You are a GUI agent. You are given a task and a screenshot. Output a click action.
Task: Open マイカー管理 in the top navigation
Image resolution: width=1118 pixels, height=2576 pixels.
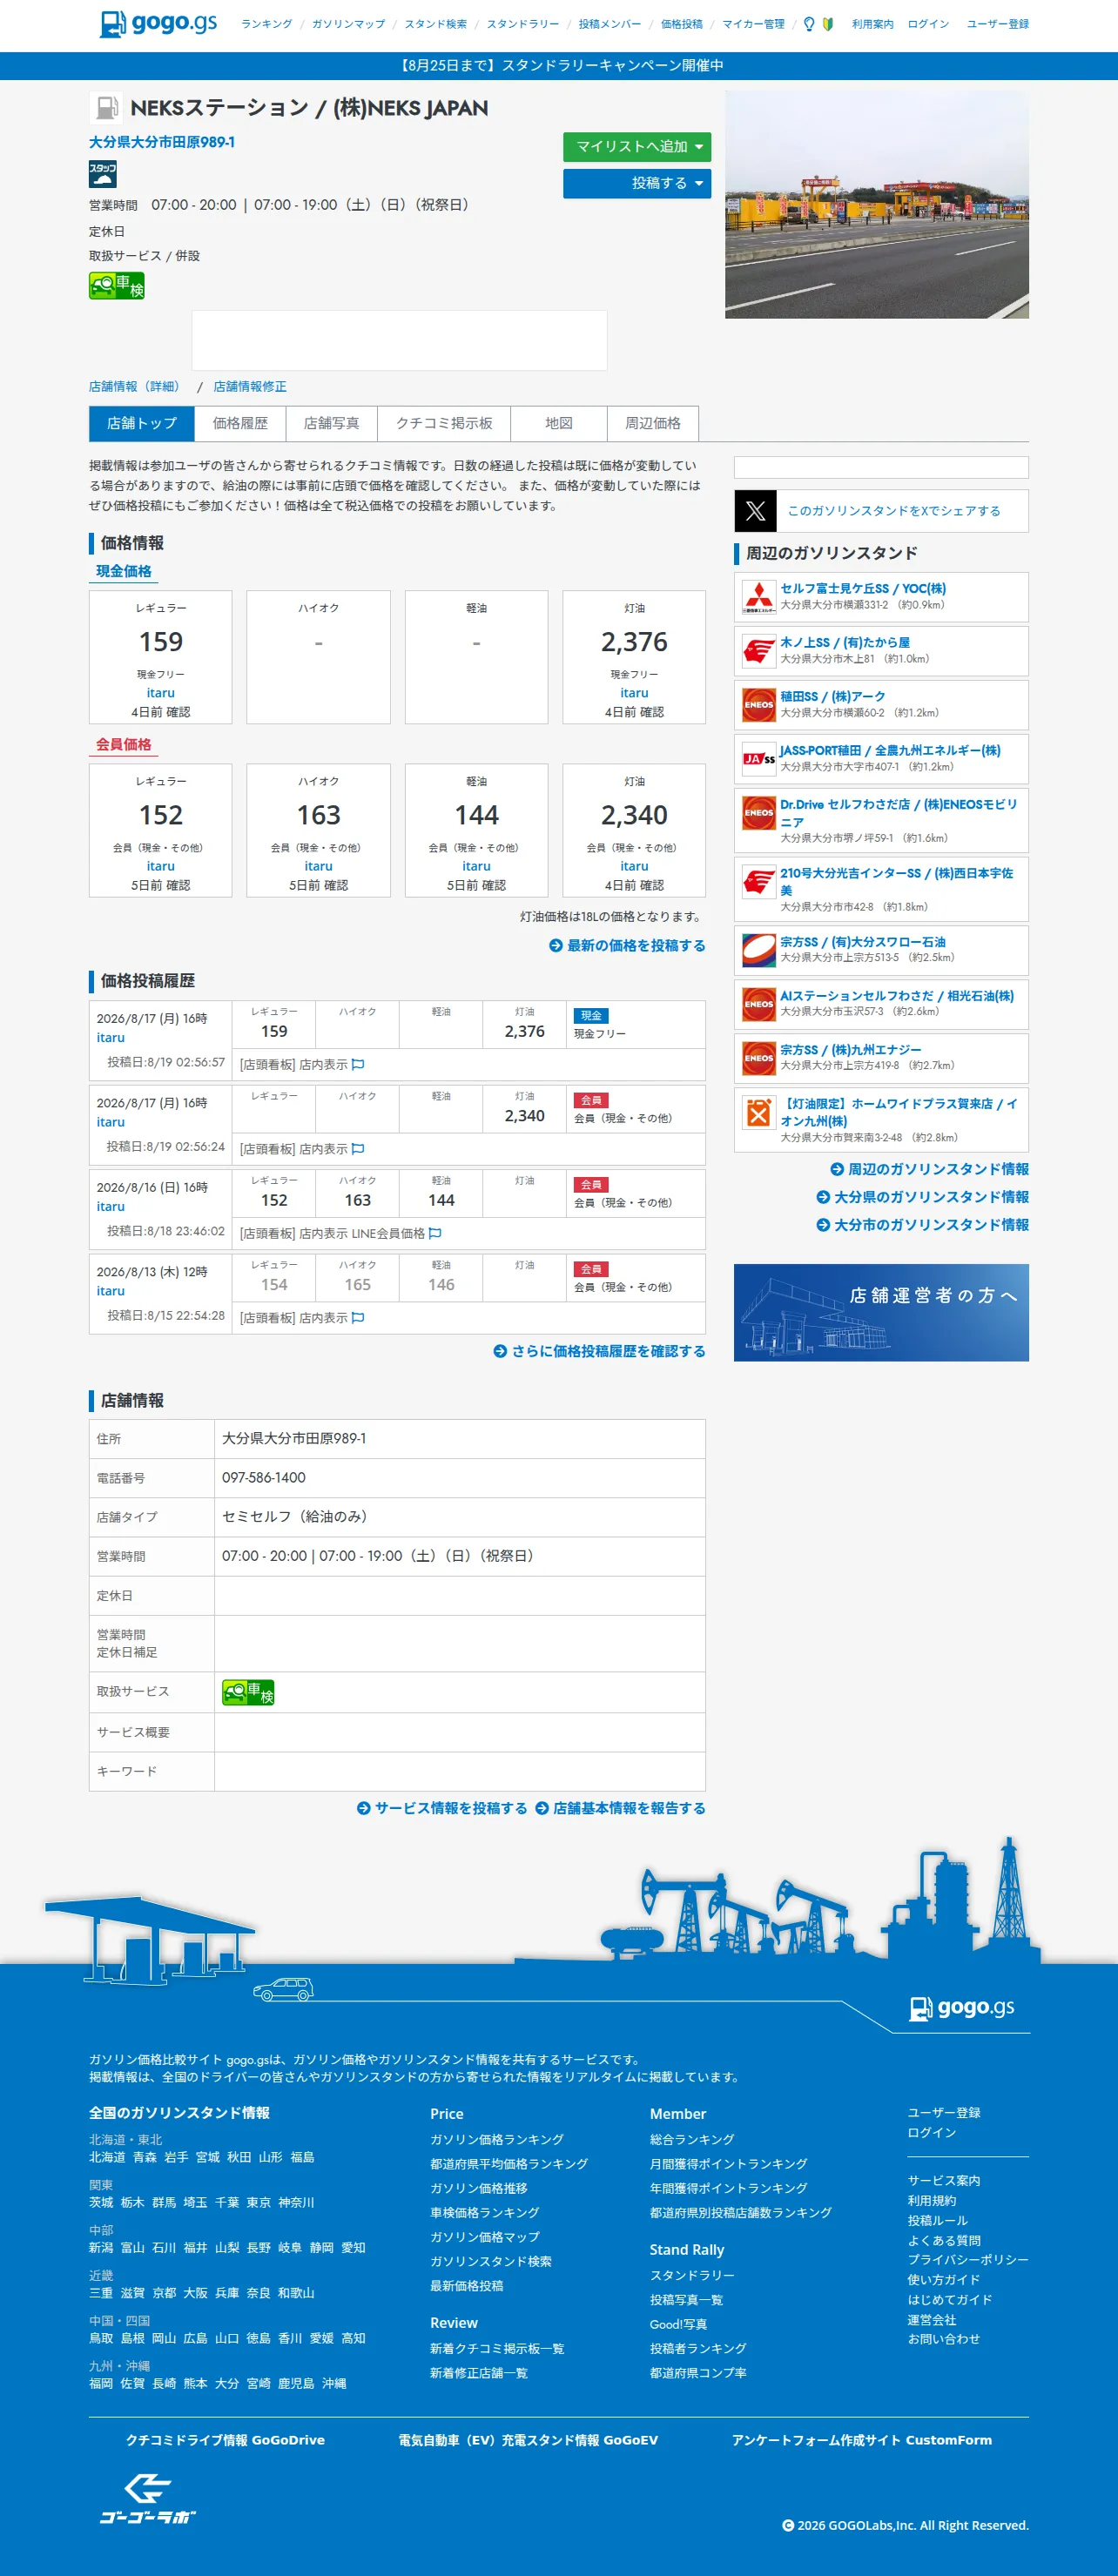click(x=754, y=24)
